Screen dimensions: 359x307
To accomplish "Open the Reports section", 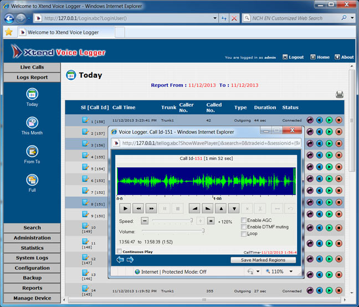I will point(32,288).
